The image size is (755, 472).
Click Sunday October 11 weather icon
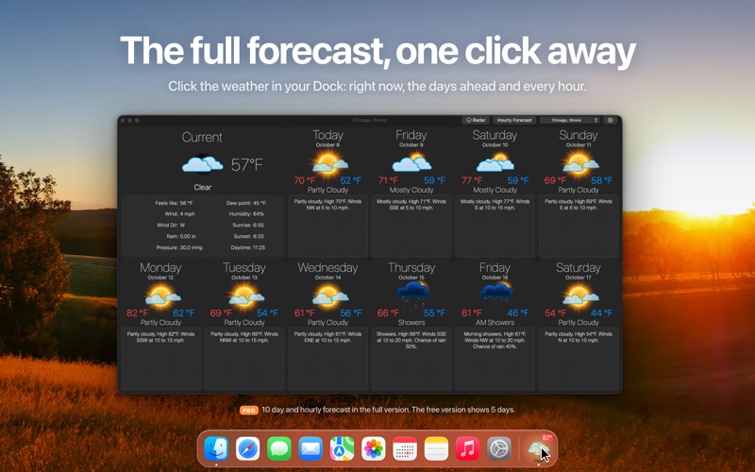[579, 163]
